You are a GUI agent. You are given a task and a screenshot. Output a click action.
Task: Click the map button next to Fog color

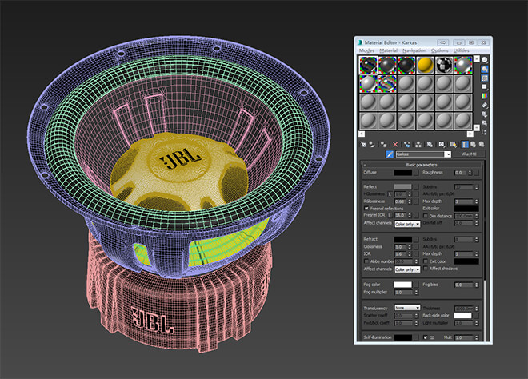tap(416, 285)
